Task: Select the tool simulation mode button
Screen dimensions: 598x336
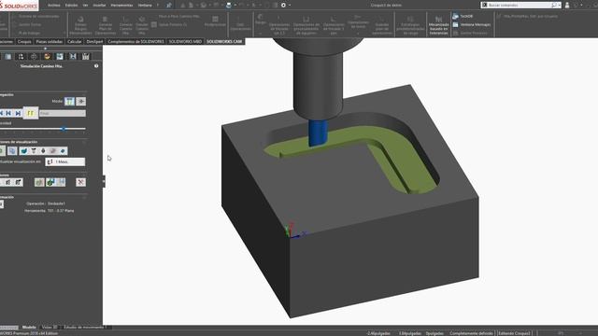Action: (x=69, y=102)
